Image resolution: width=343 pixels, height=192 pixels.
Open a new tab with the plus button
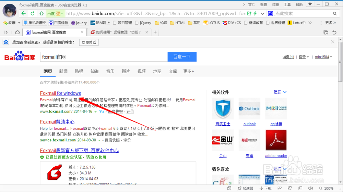tap(155, 32)
